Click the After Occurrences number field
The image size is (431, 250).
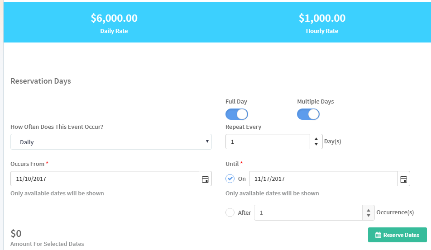coord(308,212)
